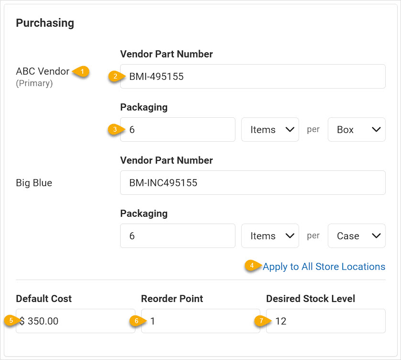The height and width of the screenshot is (360, 401).
Task: Click the Default Cost field showing $350.00
Action: coord(76,321)
